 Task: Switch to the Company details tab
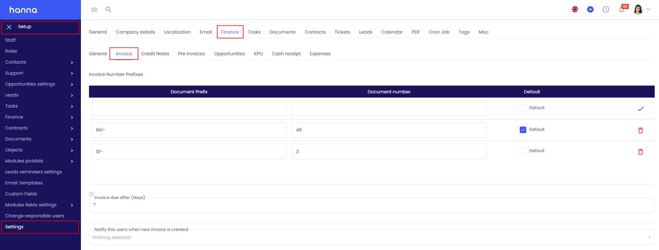tap(135, 32)
